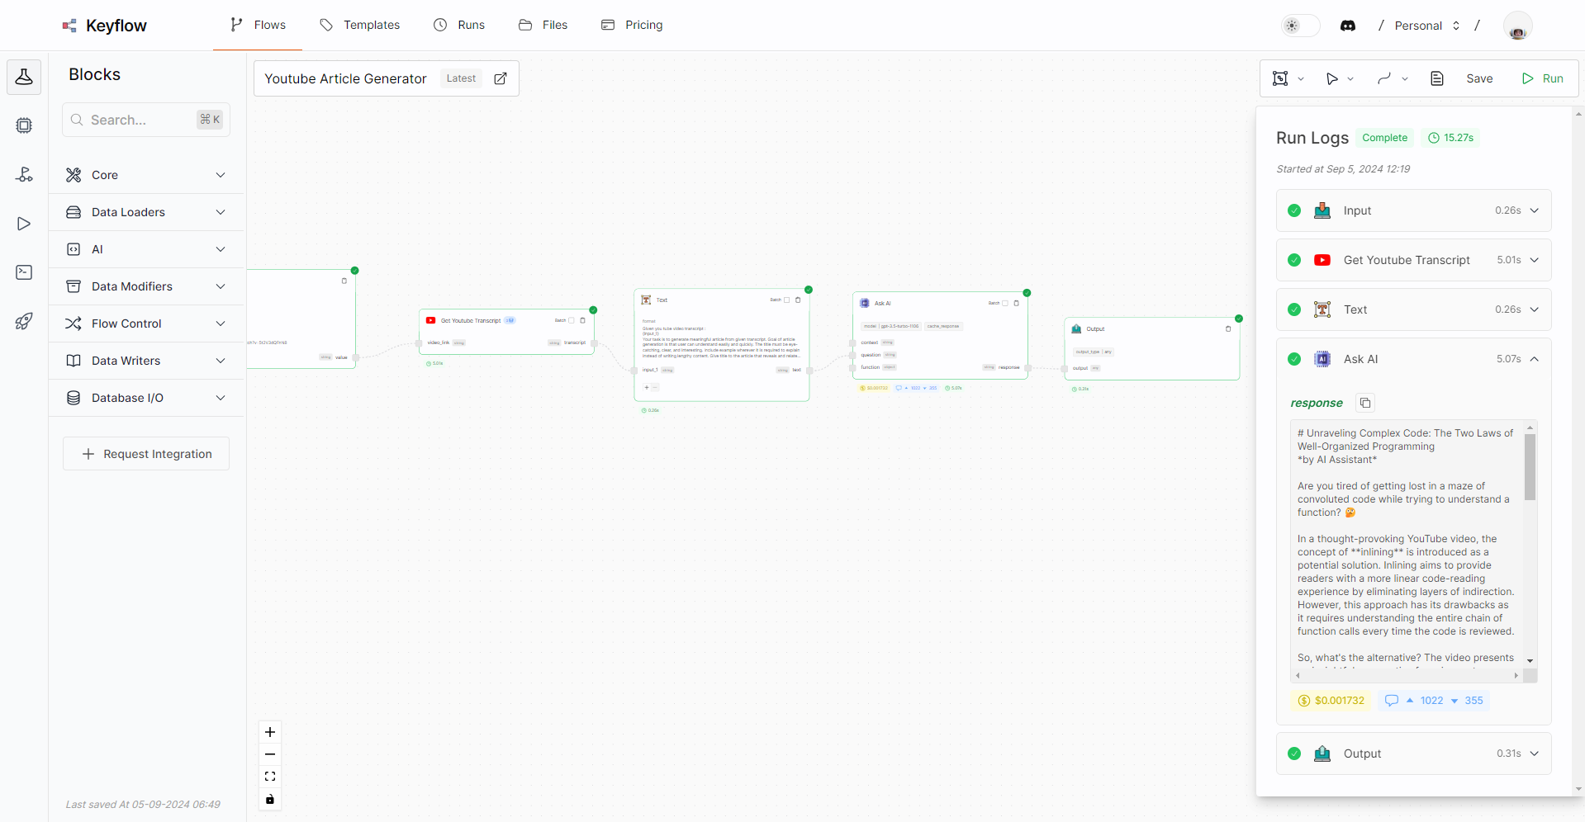
Task: Open the flows icon in left sidebar
Action: pos(24,175)
